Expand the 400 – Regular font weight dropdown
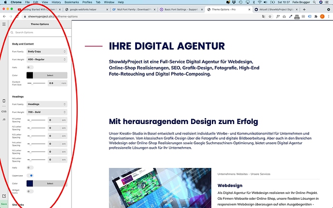This screenshot has height=208, width=333. (46, 59)
